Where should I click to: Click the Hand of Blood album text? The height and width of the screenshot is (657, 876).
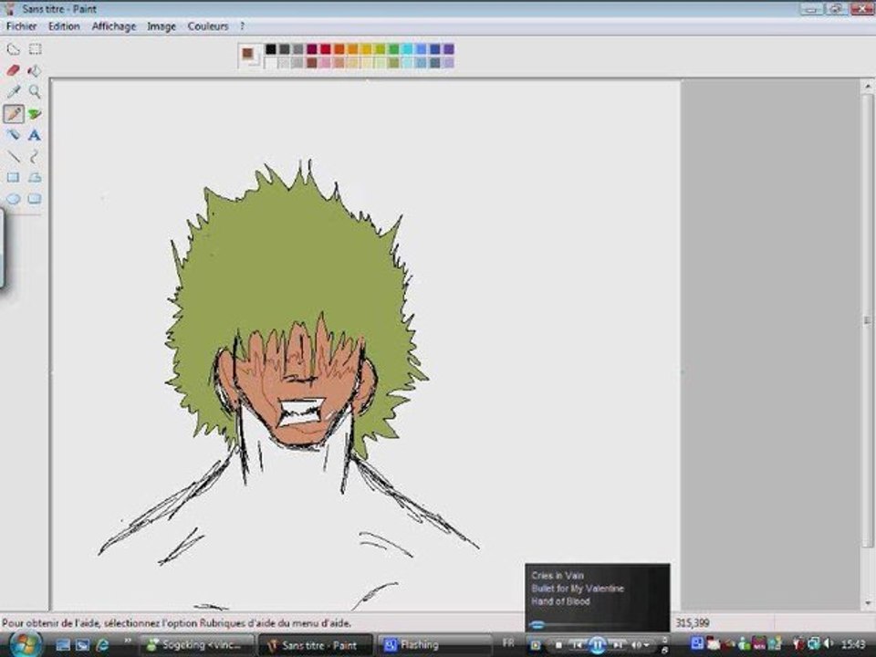pyautogui.click(x=560, y=601)
